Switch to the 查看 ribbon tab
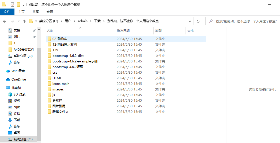 point(50,12)
